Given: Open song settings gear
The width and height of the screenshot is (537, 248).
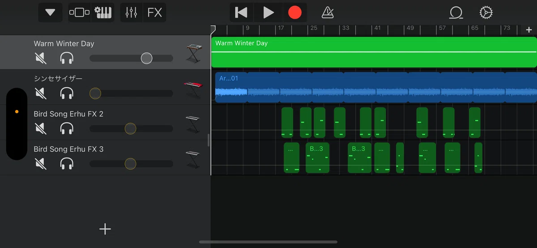Looking at the screenshot, I should [486, 13].
